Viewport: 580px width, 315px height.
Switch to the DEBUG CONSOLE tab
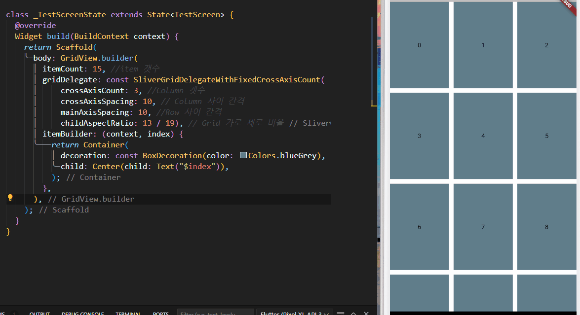coord(82,313)
